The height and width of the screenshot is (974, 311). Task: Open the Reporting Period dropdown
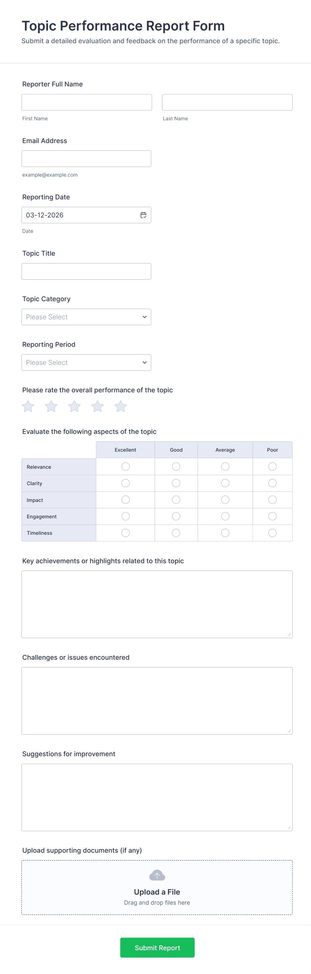(86, 363)
